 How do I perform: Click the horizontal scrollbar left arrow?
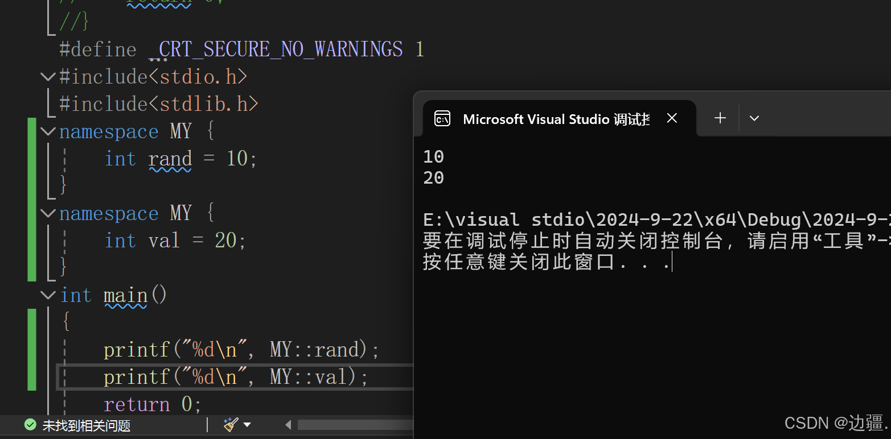tap(288, 425)
